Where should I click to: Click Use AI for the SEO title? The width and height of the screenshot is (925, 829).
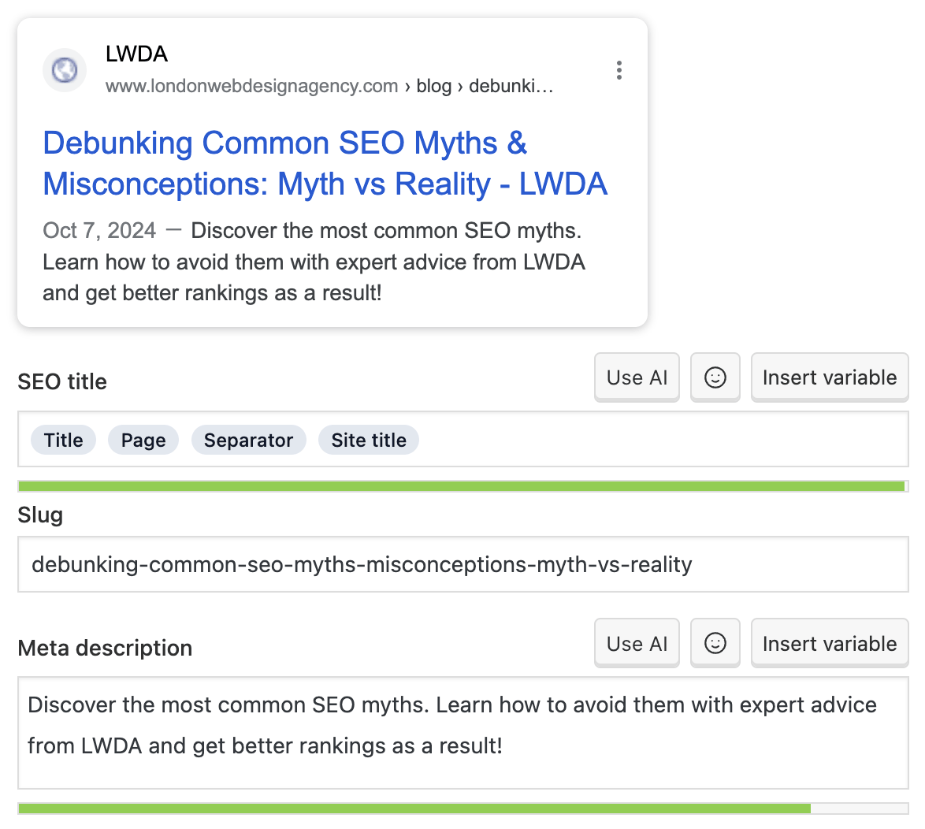click(x=637, y=377)
